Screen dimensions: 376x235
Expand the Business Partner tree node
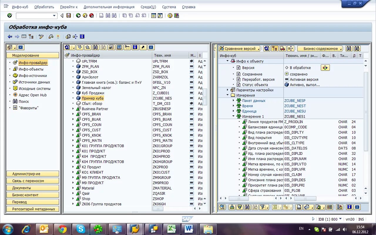point(73,109)
